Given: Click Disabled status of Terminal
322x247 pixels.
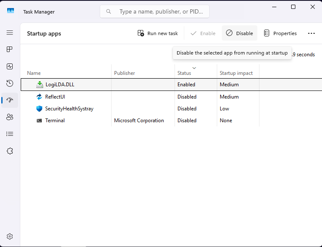Looking at the screenshot, I should click(187, 121).
